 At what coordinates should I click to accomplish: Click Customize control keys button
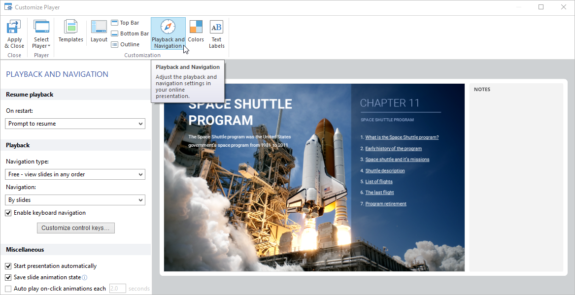[75, 228]
